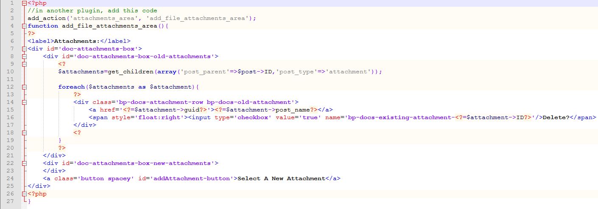Click line number 22 in the margin
Viewport: 598px width, 209px height.
[x=10, y=163]
